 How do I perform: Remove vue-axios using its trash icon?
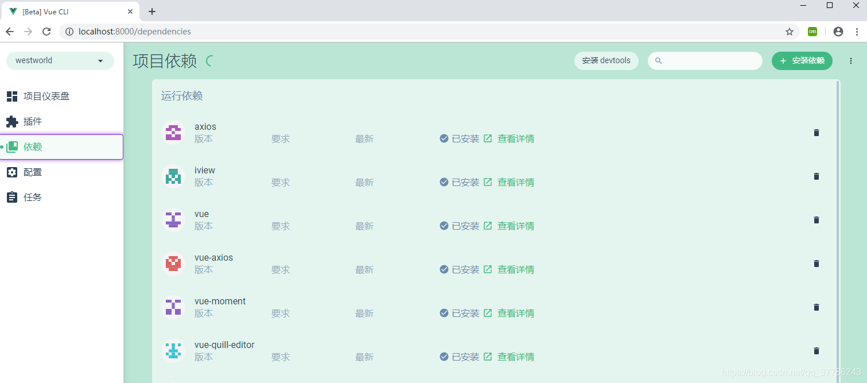[x=816, y=264]
